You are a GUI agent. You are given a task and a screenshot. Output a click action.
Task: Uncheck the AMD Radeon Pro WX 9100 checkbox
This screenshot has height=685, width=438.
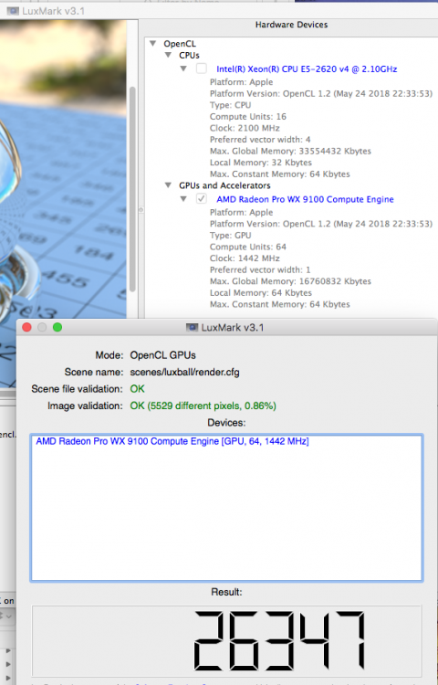click(201, 199)
